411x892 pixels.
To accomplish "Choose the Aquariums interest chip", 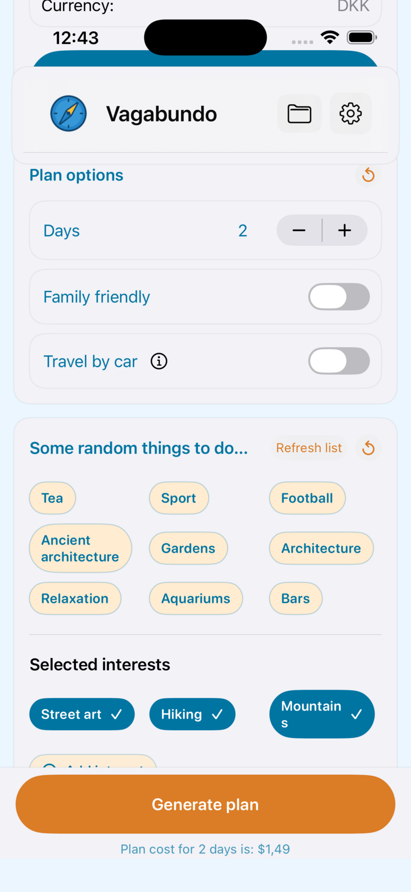I will (x=196, y=599).
